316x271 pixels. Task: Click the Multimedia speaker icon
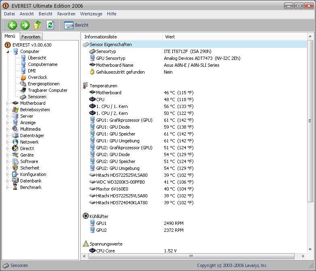[x=15, y=129]
